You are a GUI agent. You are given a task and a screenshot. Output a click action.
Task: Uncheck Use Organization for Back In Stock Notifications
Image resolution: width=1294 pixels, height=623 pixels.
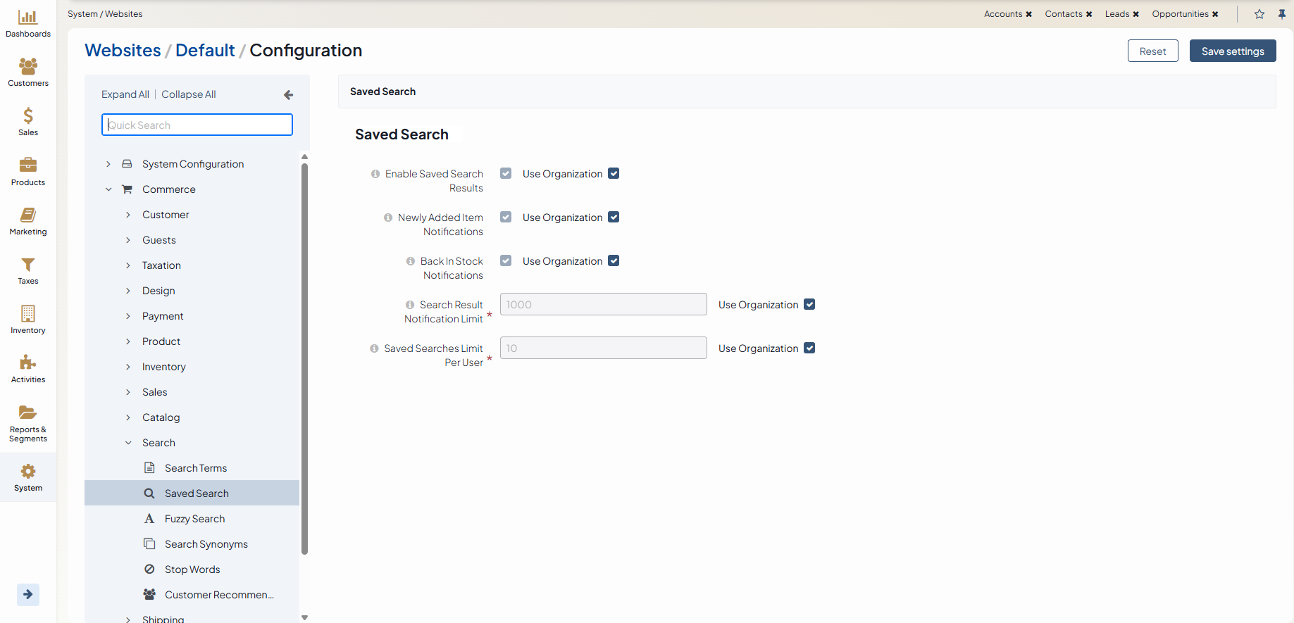pos(614,261)
